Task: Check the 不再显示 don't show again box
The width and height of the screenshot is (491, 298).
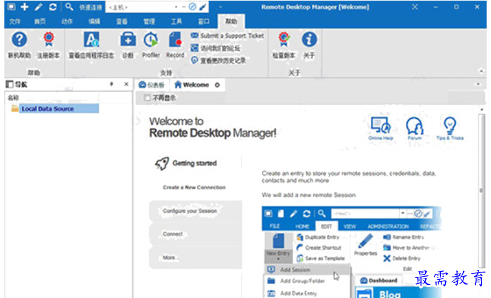Action: tap(147, 98)
